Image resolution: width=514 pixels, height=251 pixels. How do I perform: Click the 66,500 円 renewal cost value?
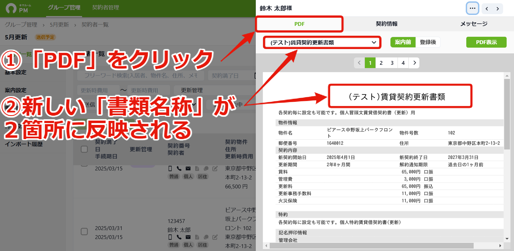click(x=236, y=186)
